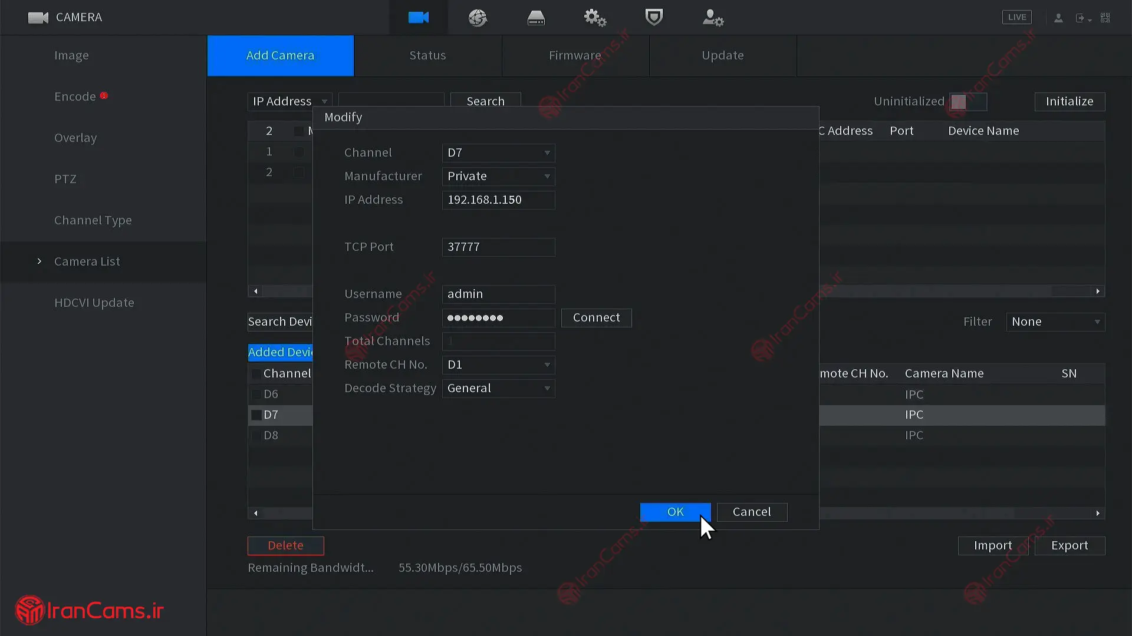1132x636 pixels.
Task: Click the Import button
Action: click(x=993, y=545)
